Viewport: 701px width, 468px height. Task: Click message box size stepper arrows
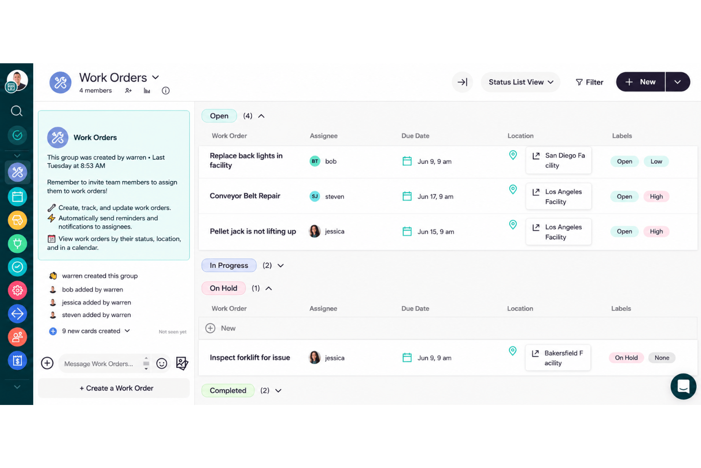[146, 363]
